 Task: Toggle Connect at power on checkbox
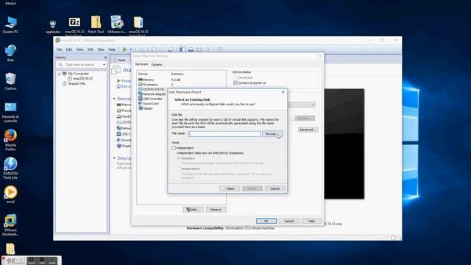click(235, 82)
